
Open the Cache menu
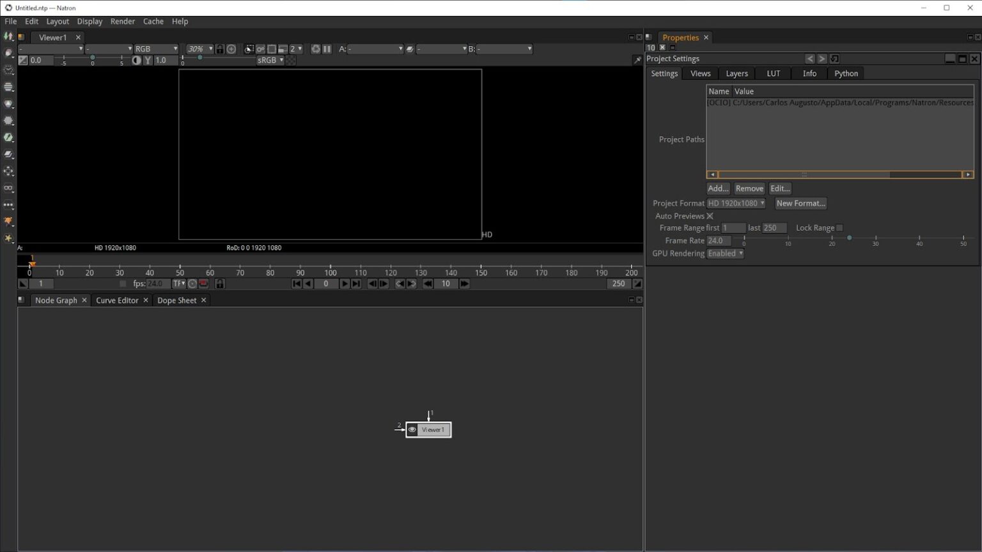click(x=153, y=21)
